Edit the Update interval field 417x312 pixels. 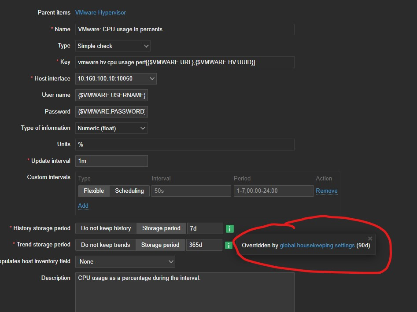point(111,161)
